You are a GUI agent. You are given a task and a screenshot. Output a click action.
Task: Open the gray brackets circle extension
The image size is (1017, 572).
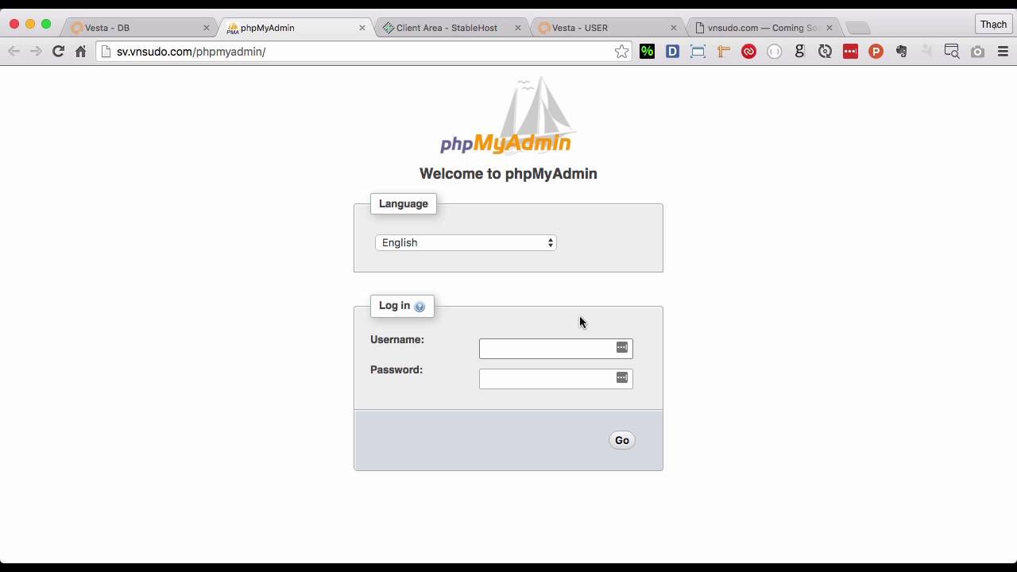click(x=774, y=52)
